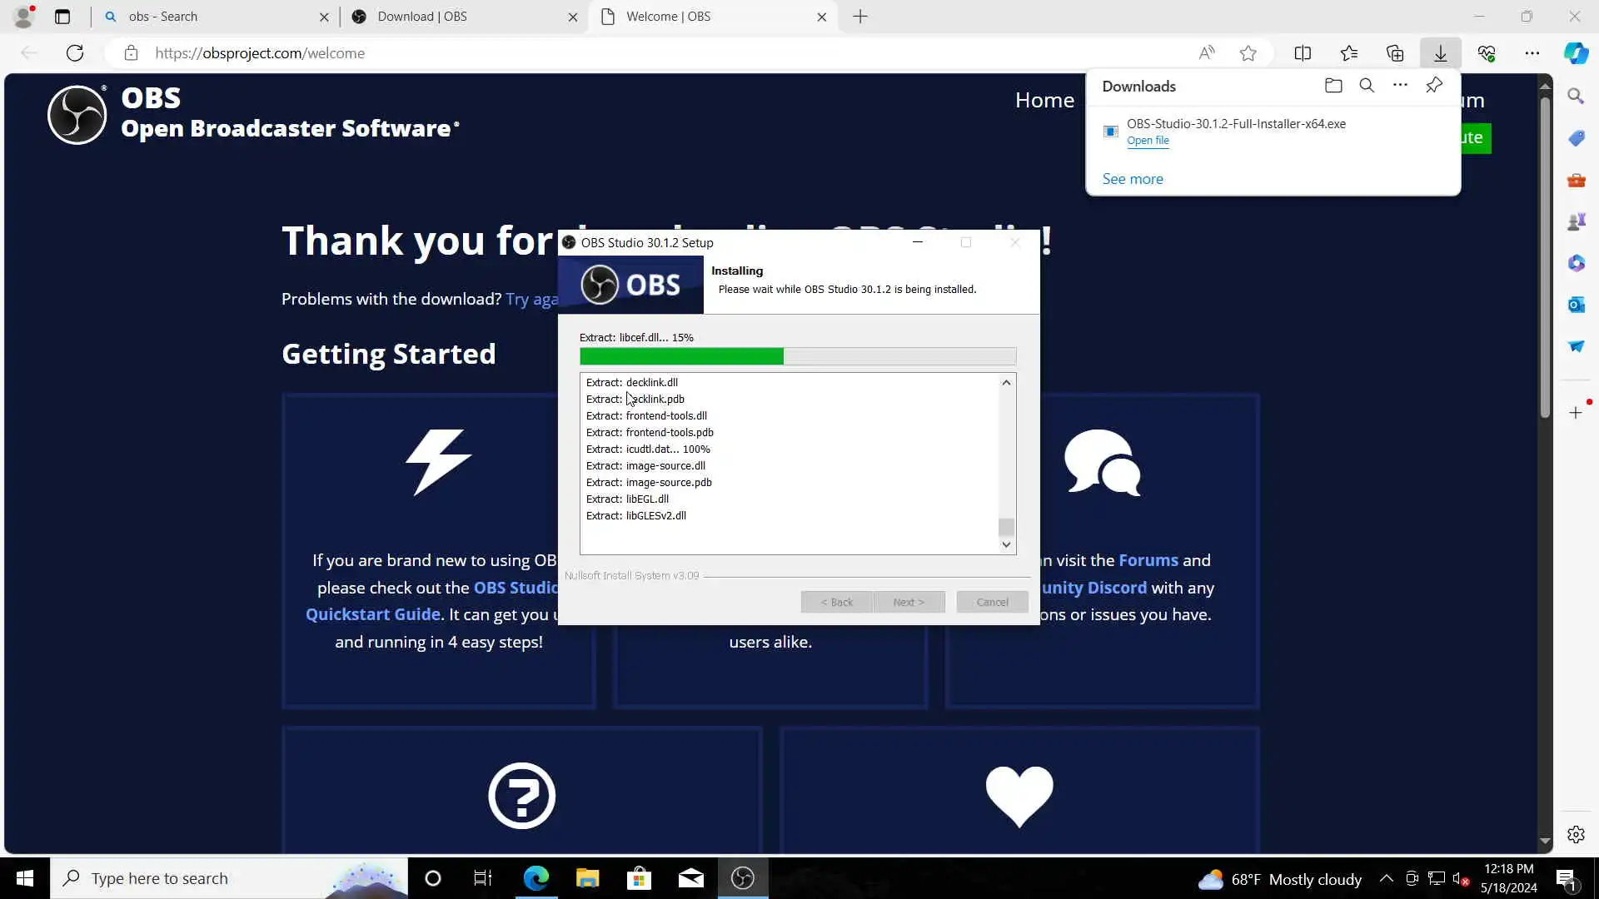Click the browser address bar URL
The width and height of the screenshot is (1599, 899).
pos(260,53)
